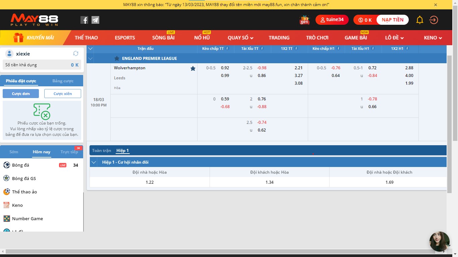Select Cược xiên bet type
Screen dimensions: 458x257
click(63, 94)
